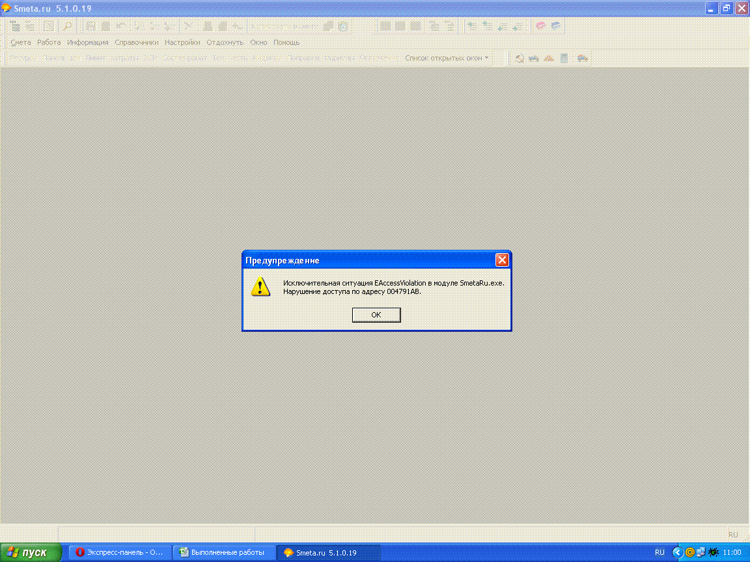The height and width of the screenshot is (562, 750).
Task: Click the magnifying glass search icon
Action: (68, 26)
